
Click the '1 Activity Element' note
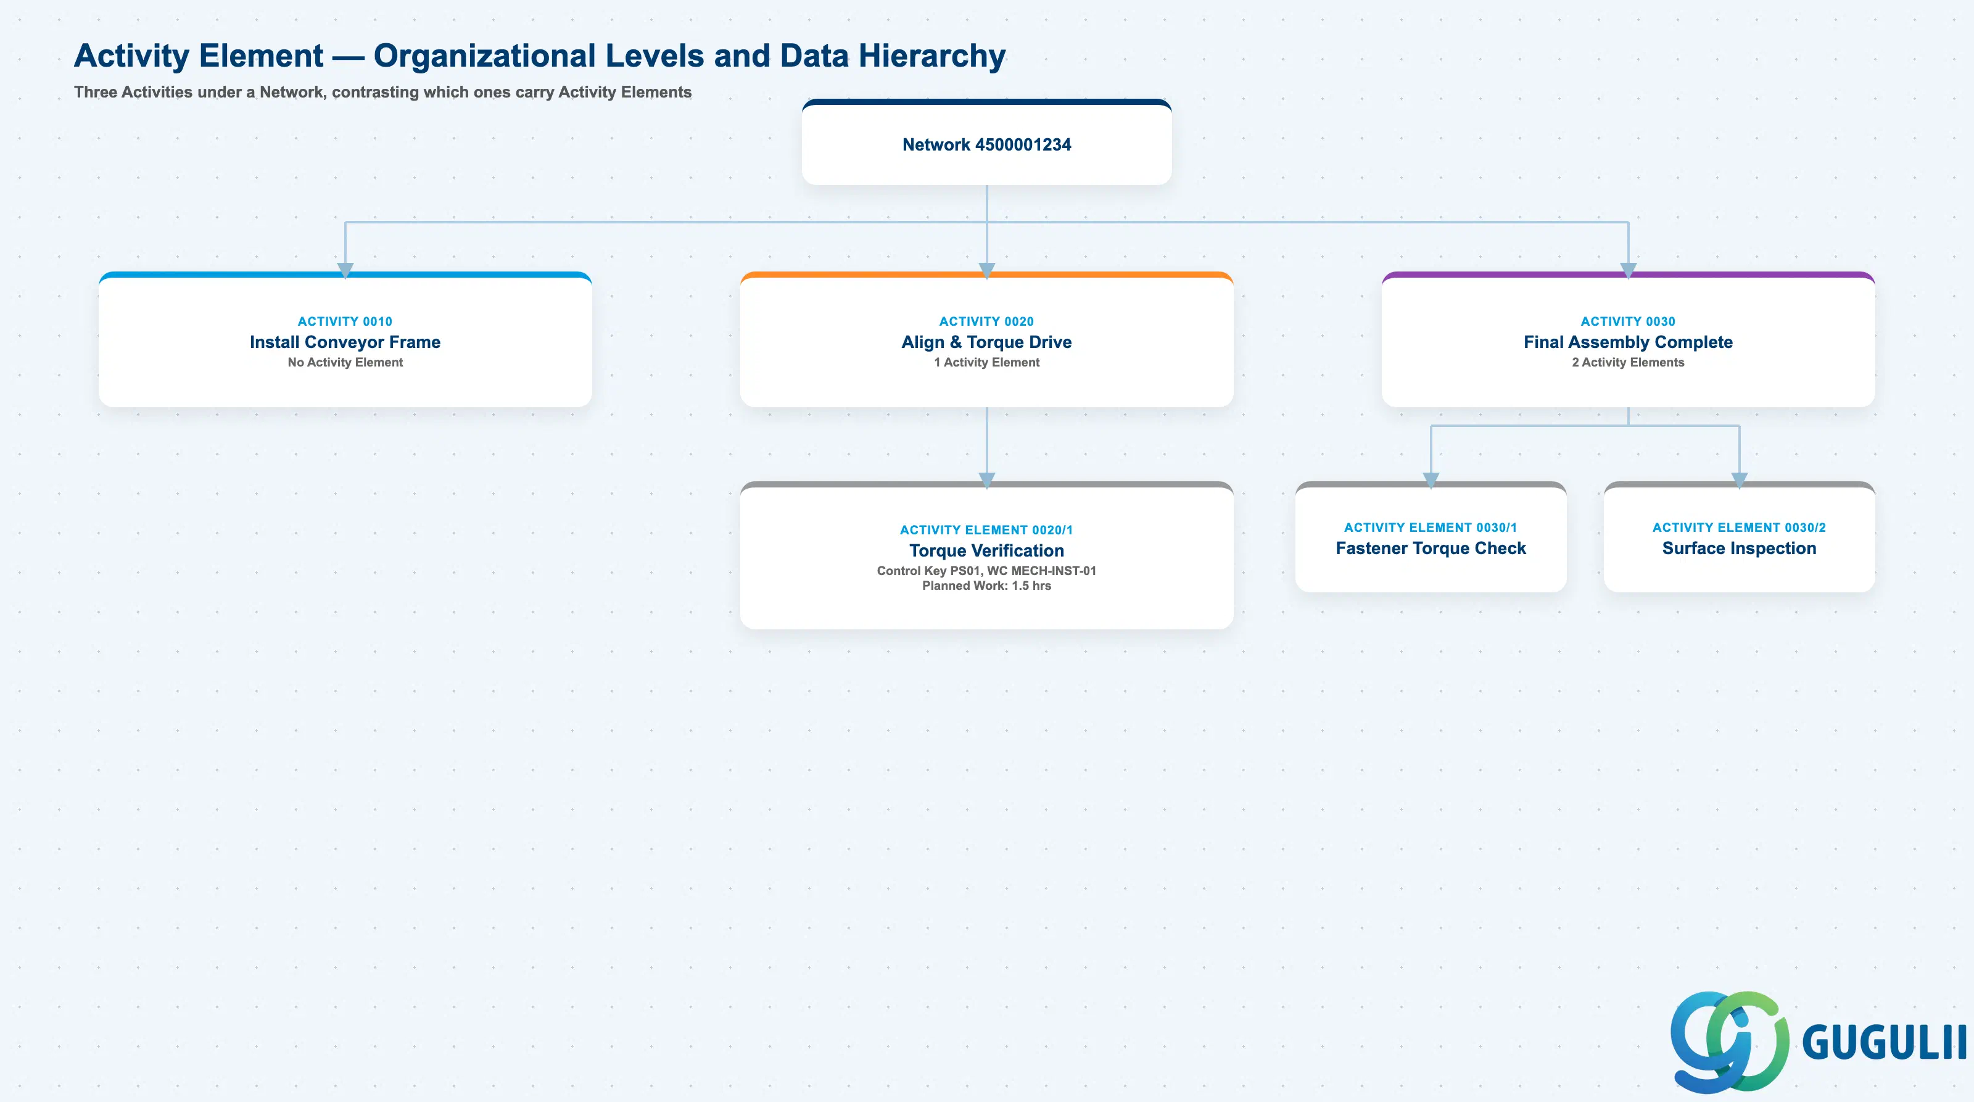coord(986,362)
